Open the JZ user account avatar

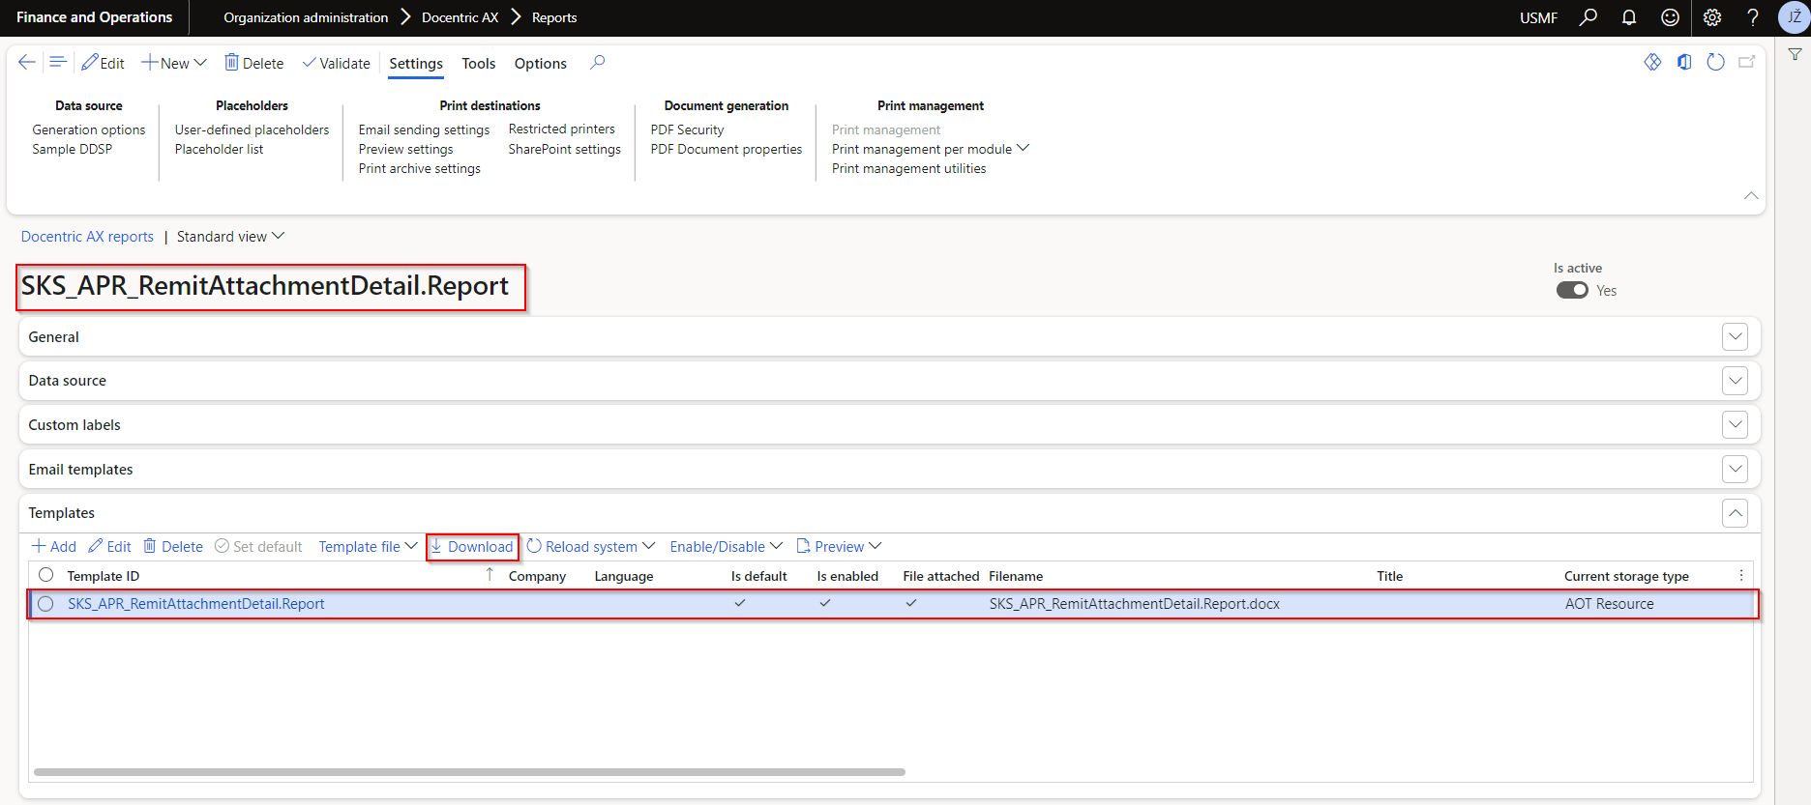[x=1794, y=17]
